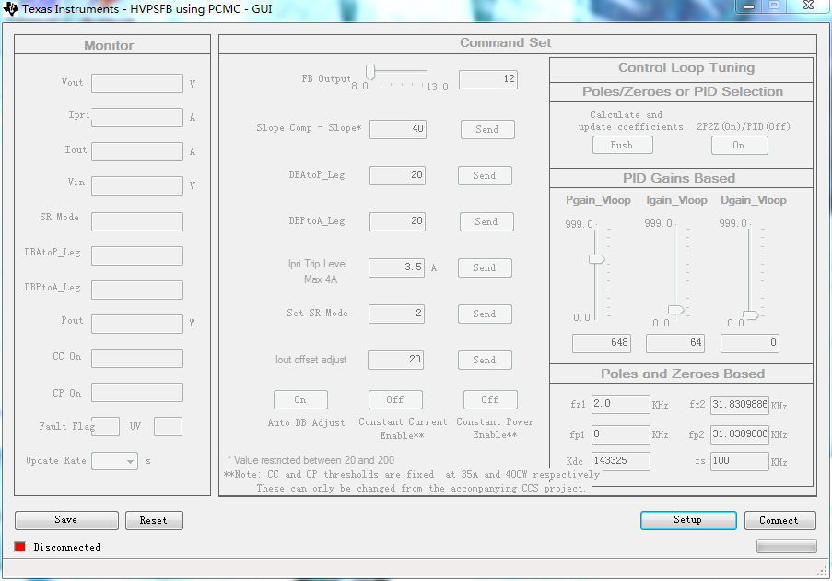The width and height of the screenshot is (832, 581).
Task: Click the fs field showing 100
Action: 740,461
